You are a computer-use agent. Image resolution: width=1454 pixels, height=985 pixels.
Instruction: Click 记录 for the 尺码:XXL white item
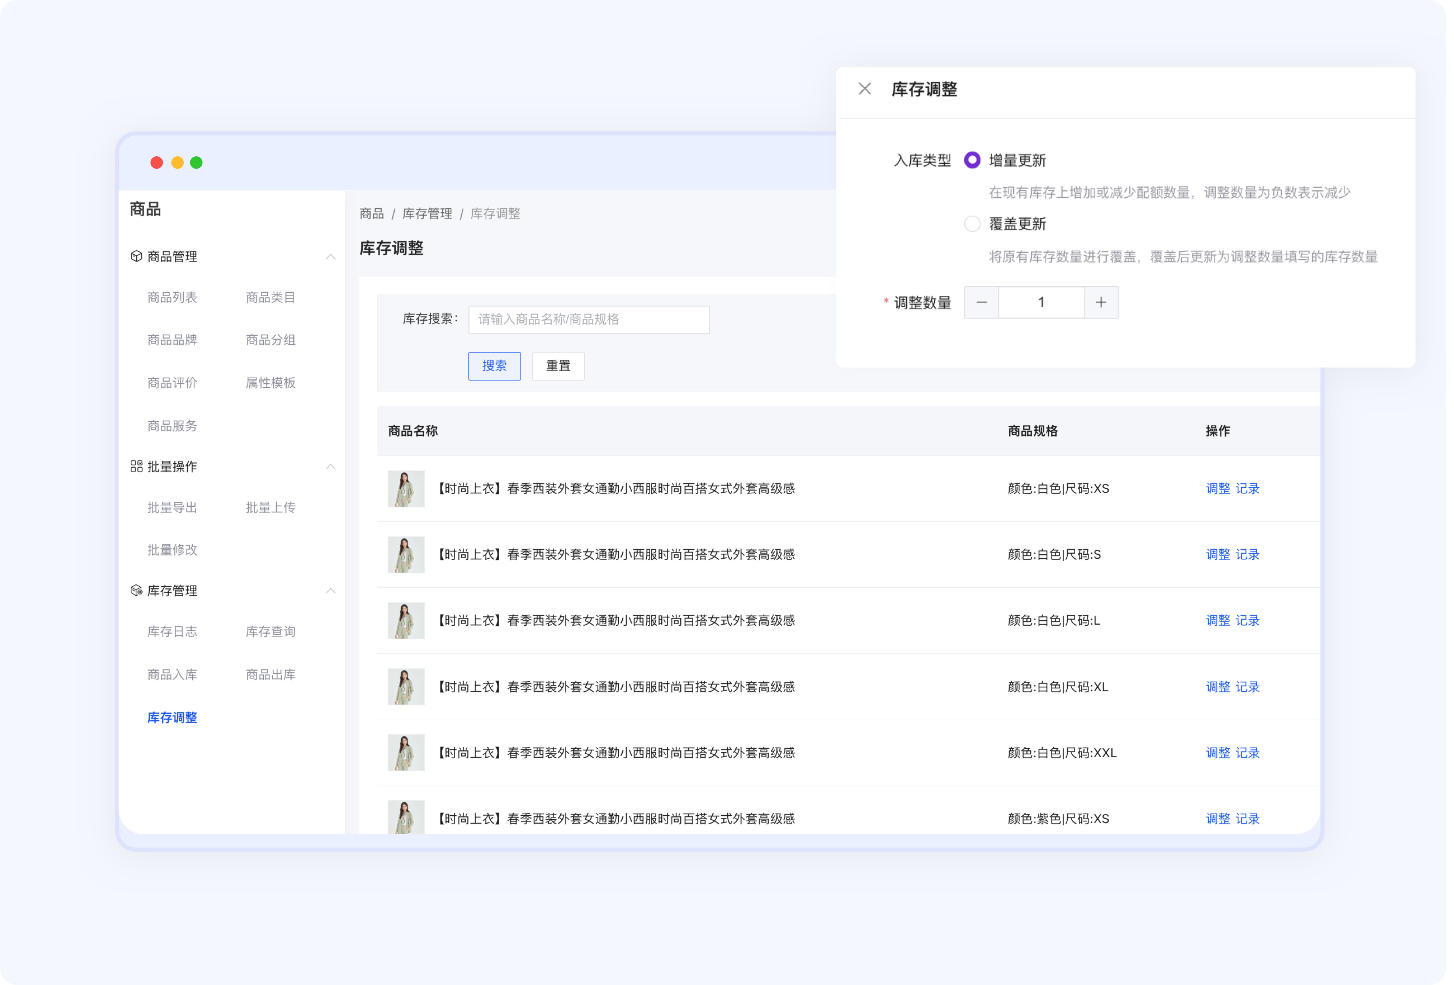click(1248, 753)
